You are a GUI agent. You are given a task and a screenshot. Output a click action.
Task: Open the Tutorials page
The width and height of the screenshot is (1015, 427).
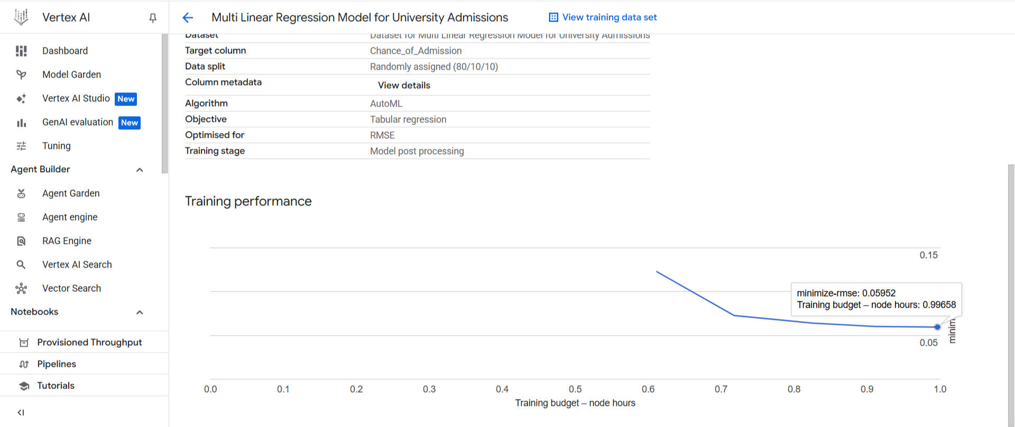click(56, 385)
